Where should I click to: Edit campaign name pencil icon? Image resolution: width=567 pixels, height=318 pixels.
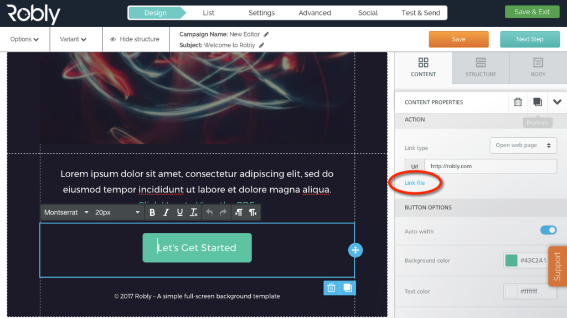(x=266, y=34)
